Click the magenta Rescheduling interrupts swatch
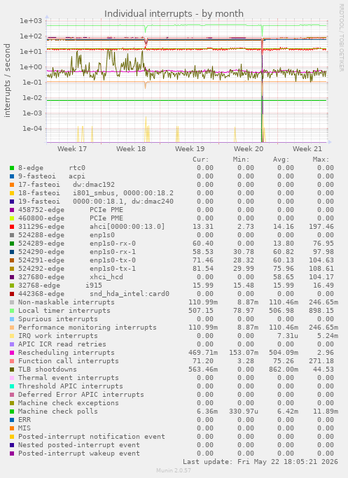Viewport: 348px width, 478px height. pos(12,353)
